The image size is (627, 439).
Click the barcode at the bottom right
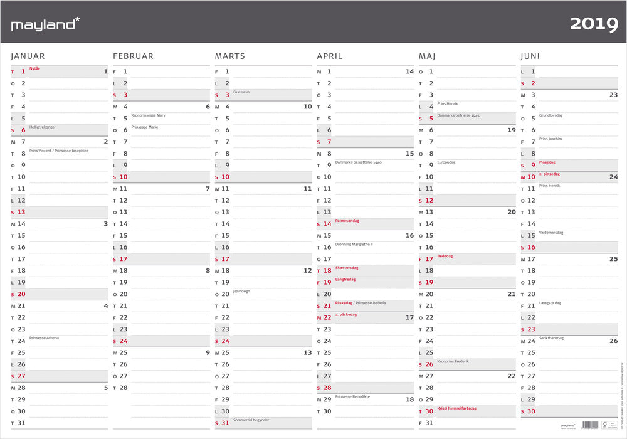pos(590,425)
